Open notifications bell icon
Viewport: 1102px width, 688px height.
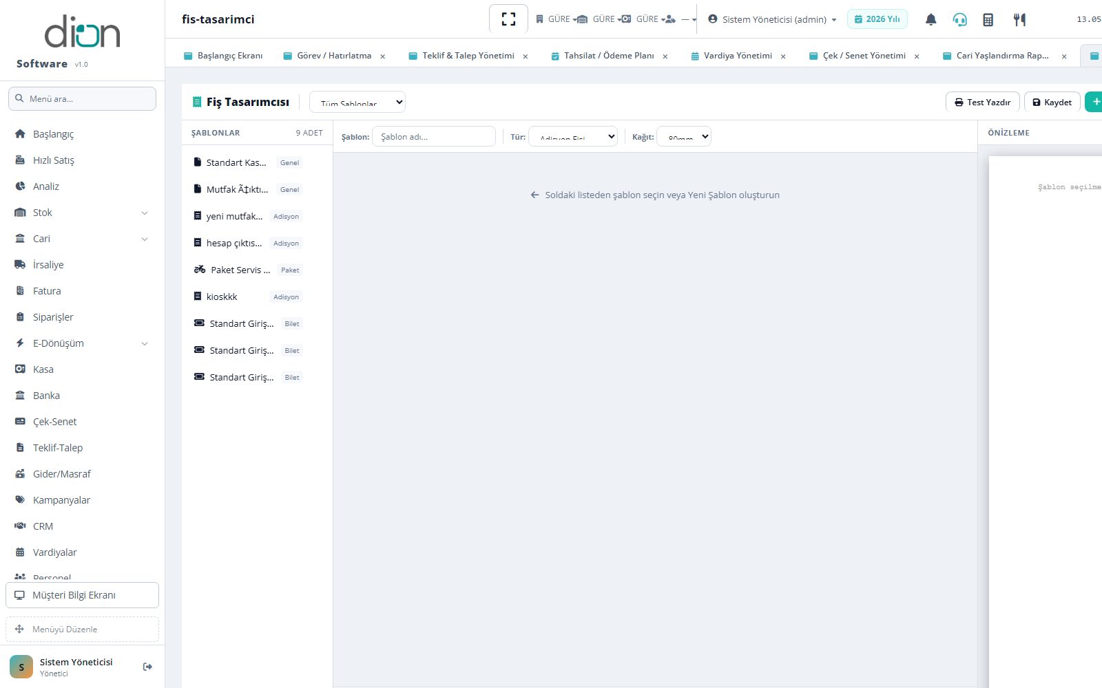click(x=931, y=19)
